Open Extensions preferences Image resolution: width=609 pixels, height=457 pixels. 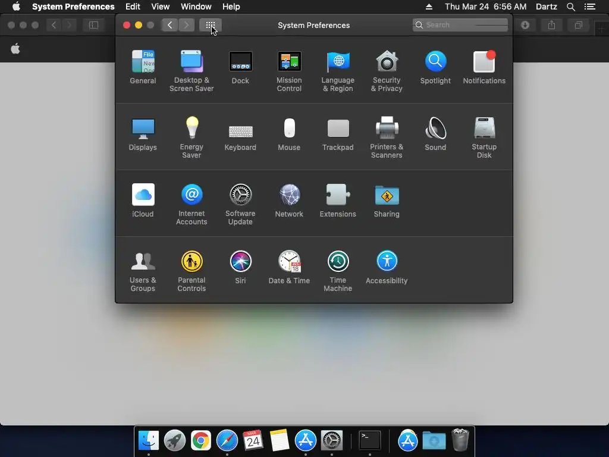coord(338,201)
